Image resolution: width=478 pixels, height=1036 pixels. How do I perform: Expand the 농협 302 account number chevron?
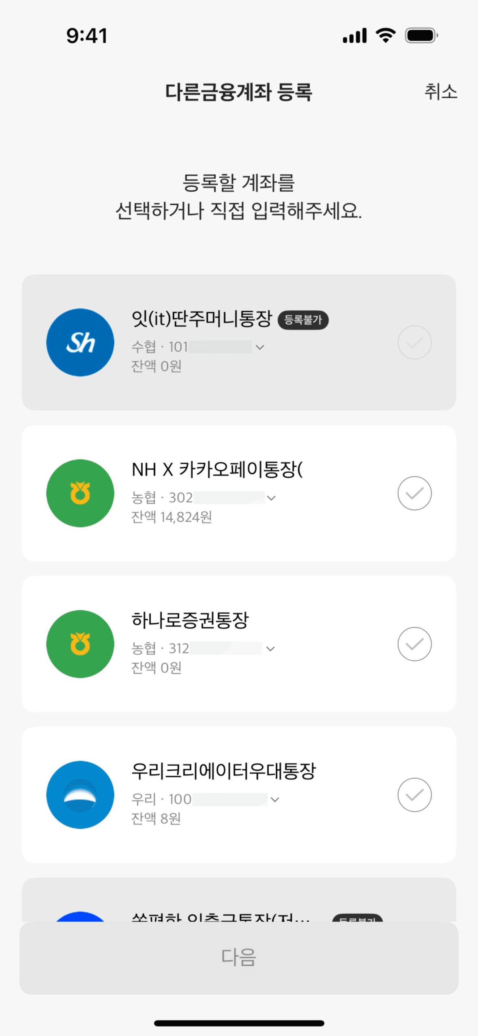pyautogui.click(x=272, y=498)
